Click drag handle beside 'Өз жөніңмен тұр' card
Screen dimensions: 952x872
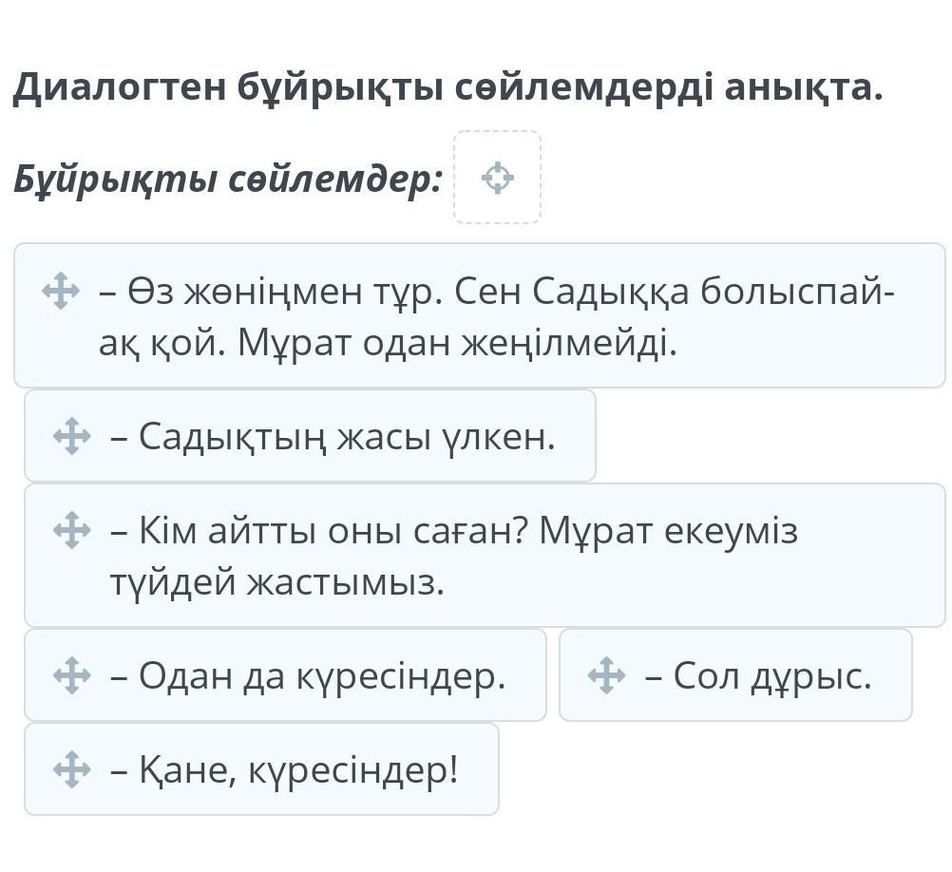click(61, 292)
